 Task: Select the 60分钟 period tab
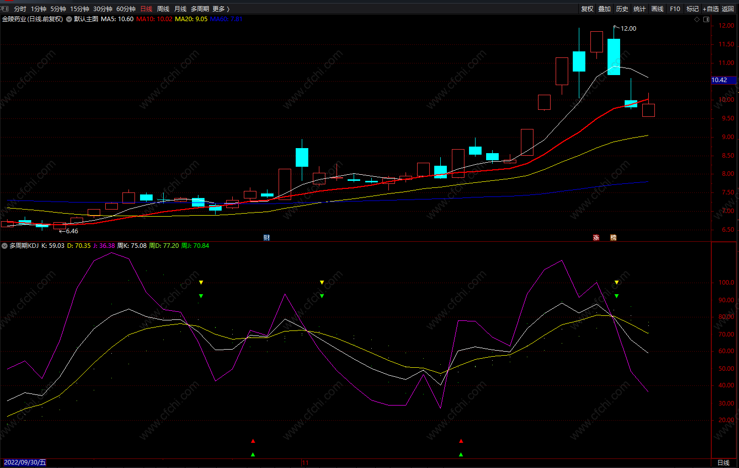(126, 9)
